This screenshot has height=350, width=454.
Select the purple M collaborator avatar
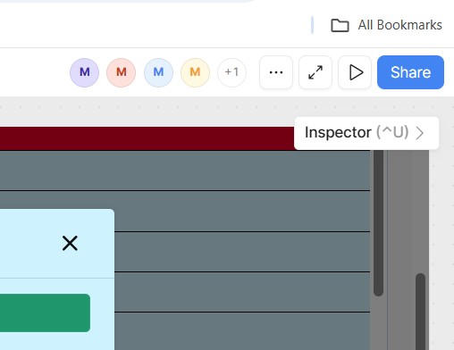tap(84, 72)
